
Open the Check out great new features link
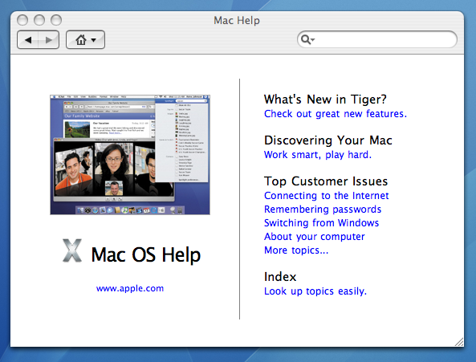(336, 114)
